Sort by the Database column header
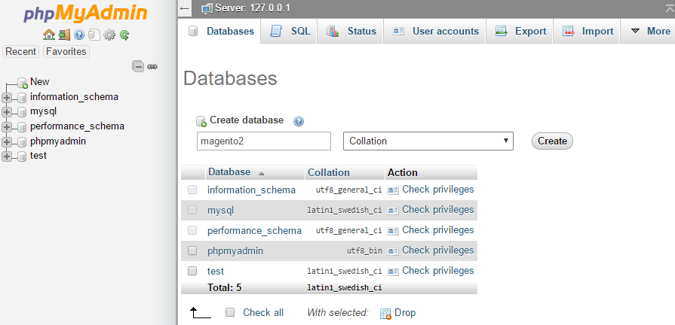The image size is (675, 325). coord(229,172)
